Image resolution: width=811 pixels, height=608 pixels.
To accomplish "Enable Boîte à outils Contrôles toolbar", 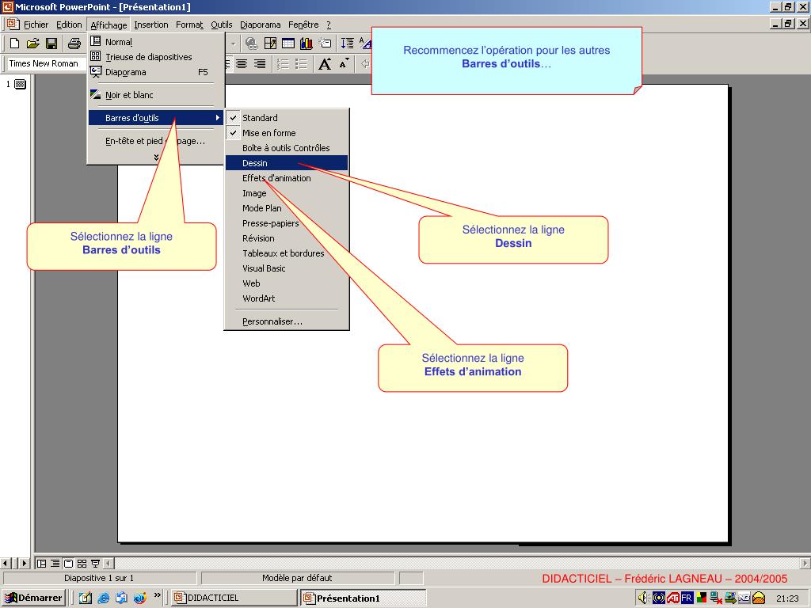I will (x=287, y=148).
